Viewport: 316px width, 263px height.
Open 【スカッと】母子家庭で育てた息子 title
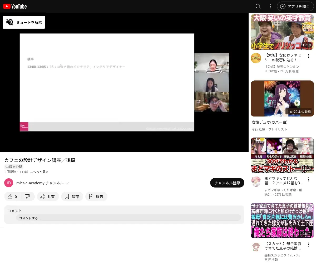click(283, 246)
